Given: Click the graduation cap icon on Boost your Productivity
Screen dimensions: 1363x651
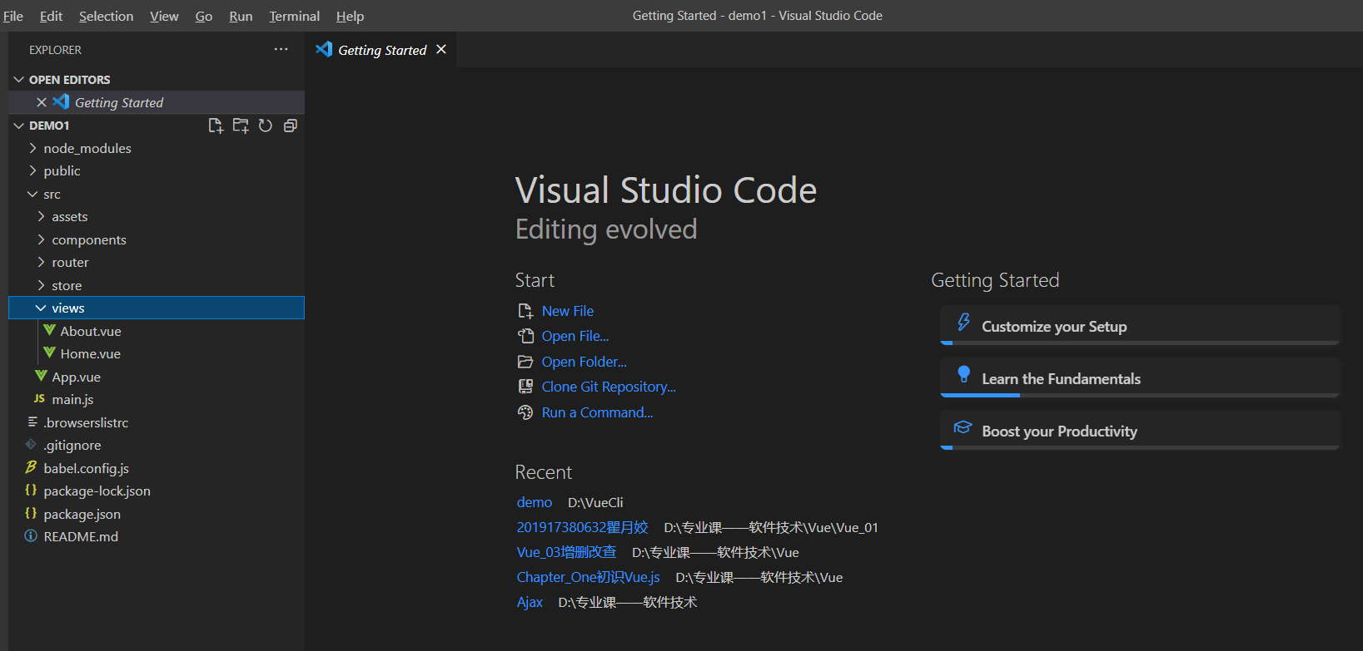Looking at the screenshot, I should click(963, 427).
